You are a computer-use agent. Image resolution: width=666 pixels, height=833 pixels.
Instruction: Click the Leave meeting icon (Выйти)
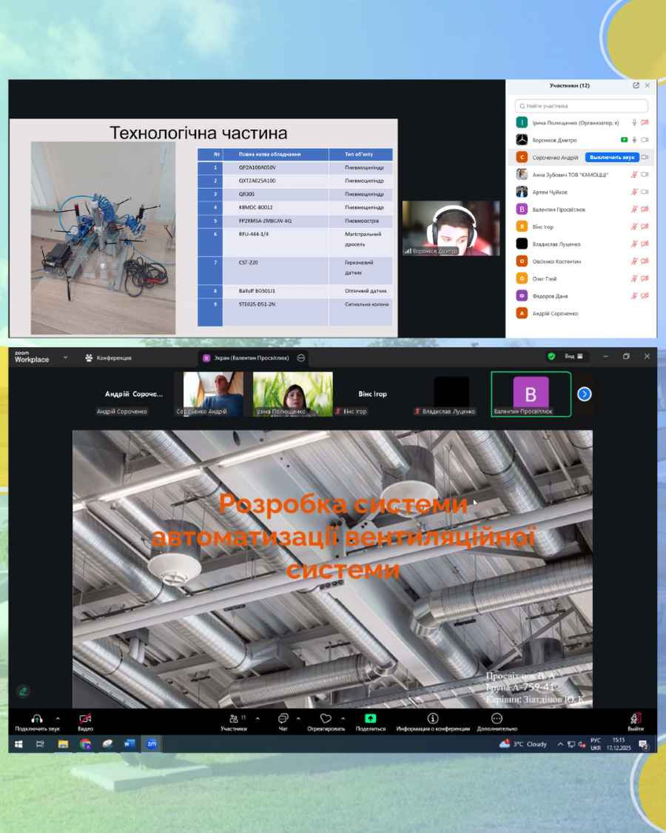click(x=635, y=718)
